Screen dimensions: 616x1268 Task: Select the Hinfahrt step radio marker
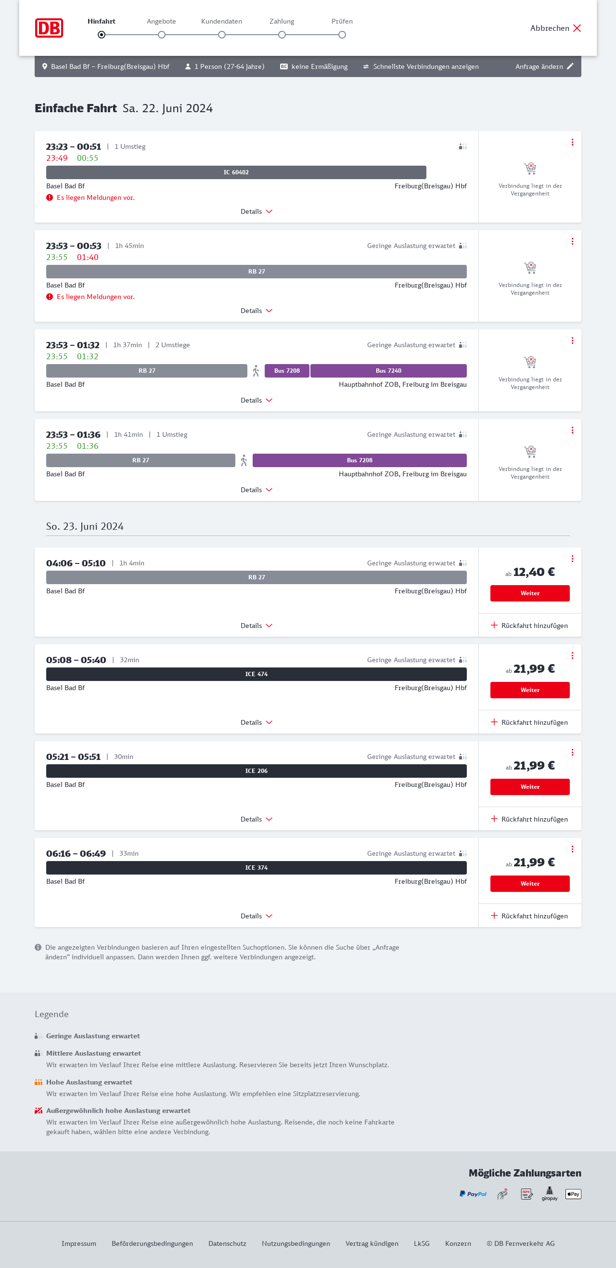102,35
